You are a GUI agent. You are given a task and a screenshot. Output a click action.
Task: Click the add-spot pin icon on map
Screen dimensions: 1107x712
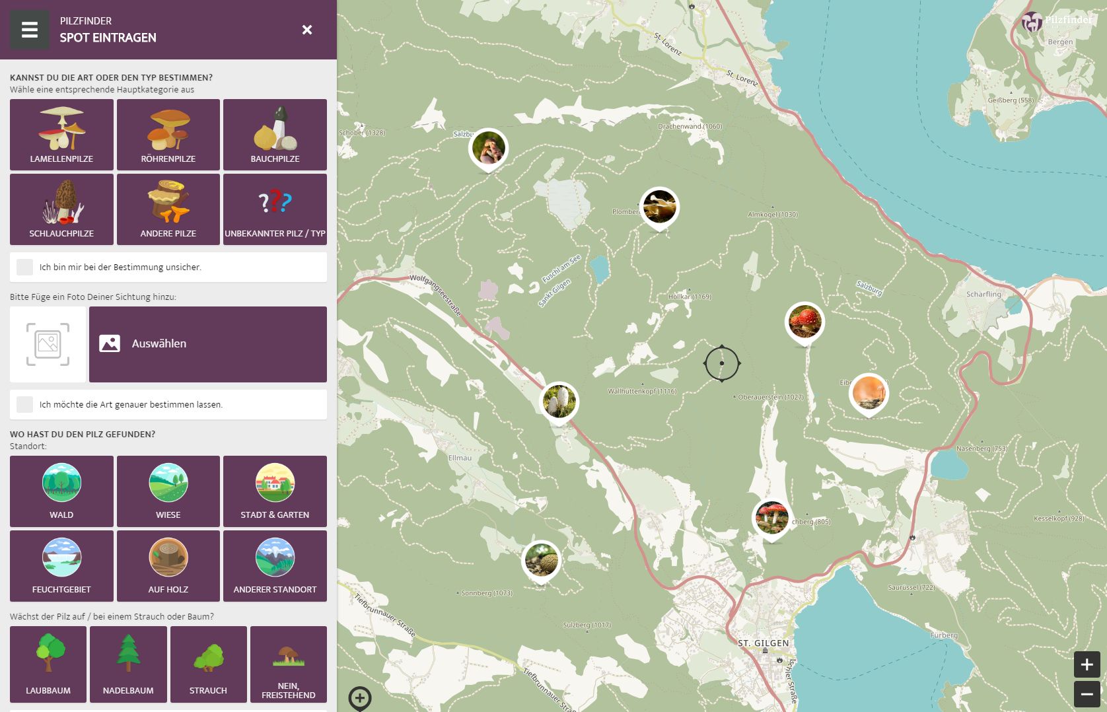[360, 697]
